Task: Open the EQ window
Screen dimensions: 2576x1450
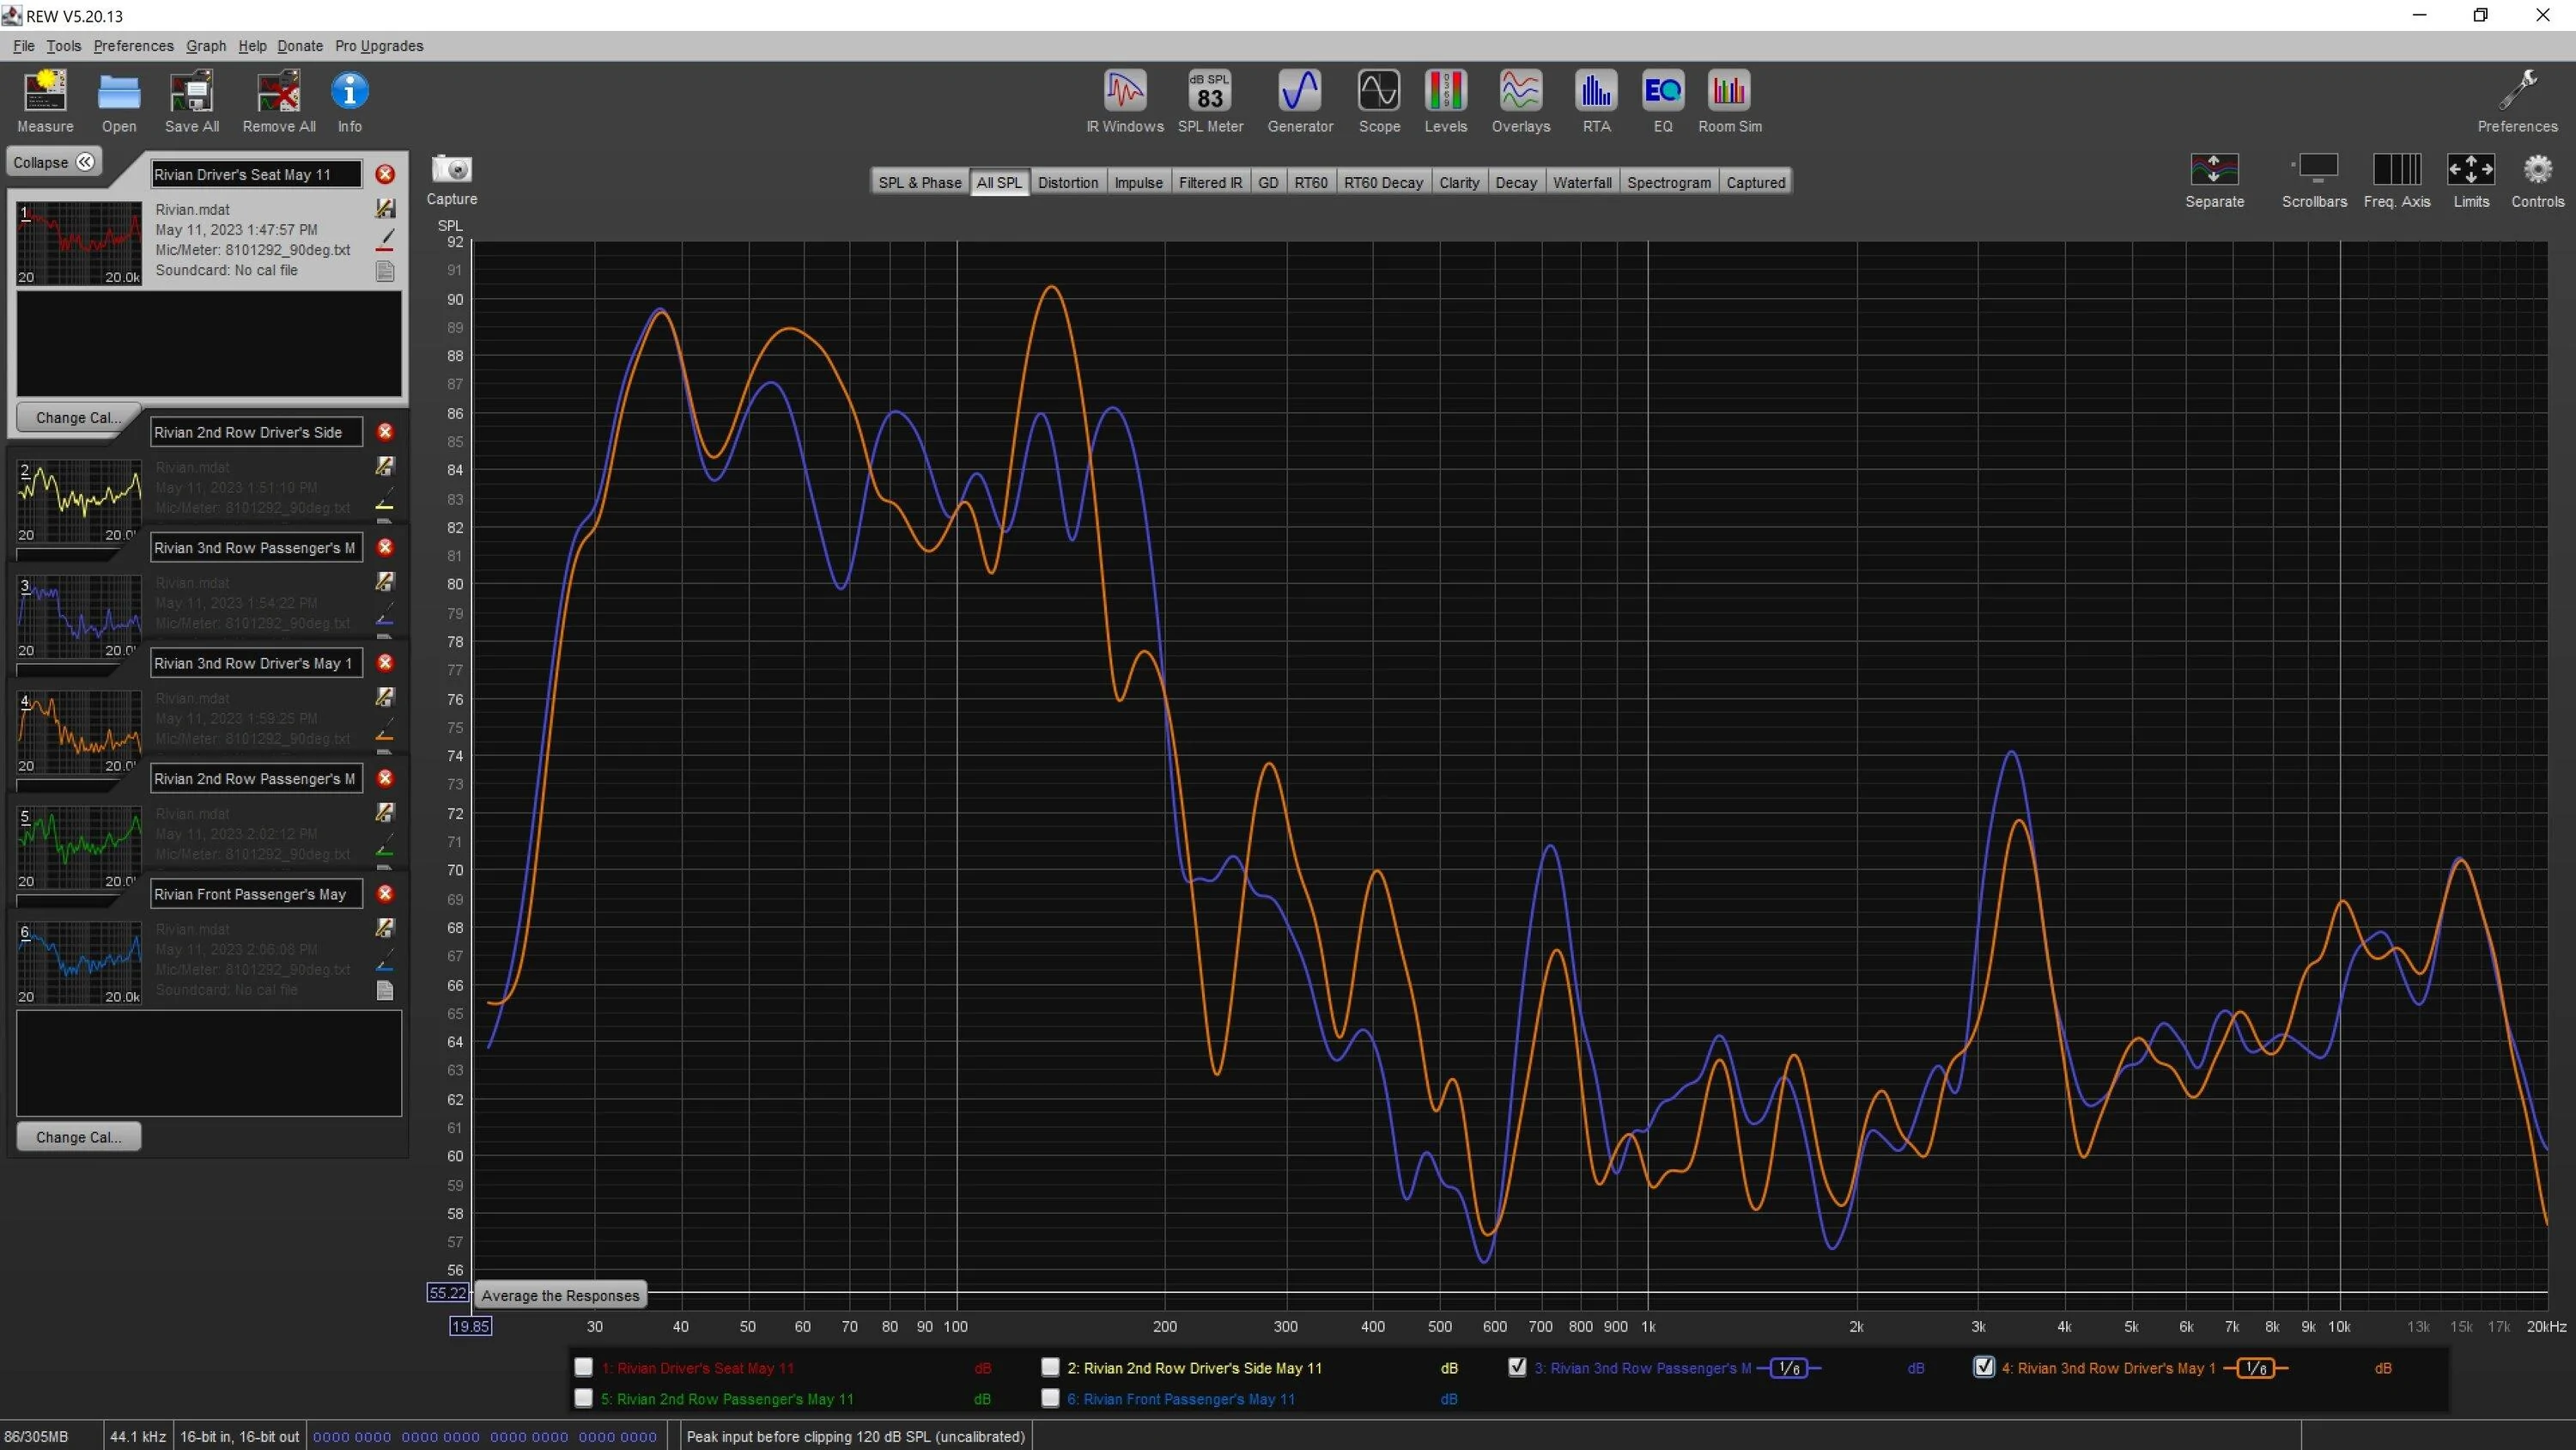Action: pyautogui.click(x=1663, y=91)
